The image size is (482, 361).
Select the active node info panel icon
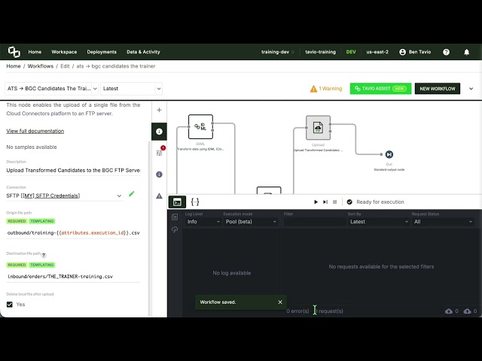tap(159, 132)
